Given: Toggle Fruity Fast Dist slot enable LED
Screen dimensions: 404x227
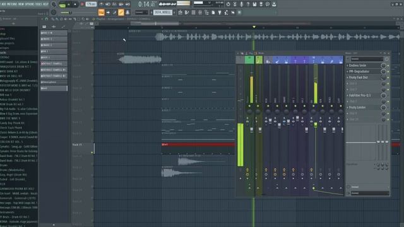Looking at the screenshot, I should coord(388,78).
